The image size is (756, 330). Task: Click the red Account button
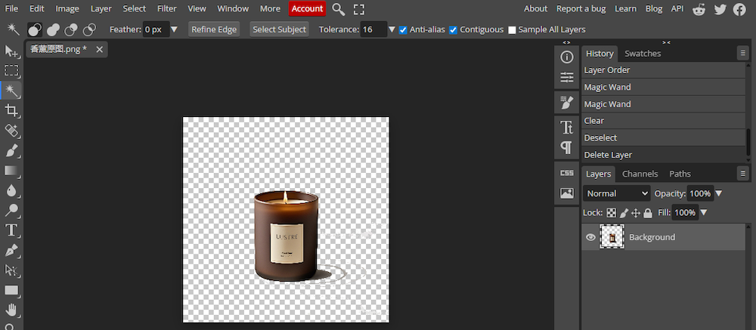point(307,8)
